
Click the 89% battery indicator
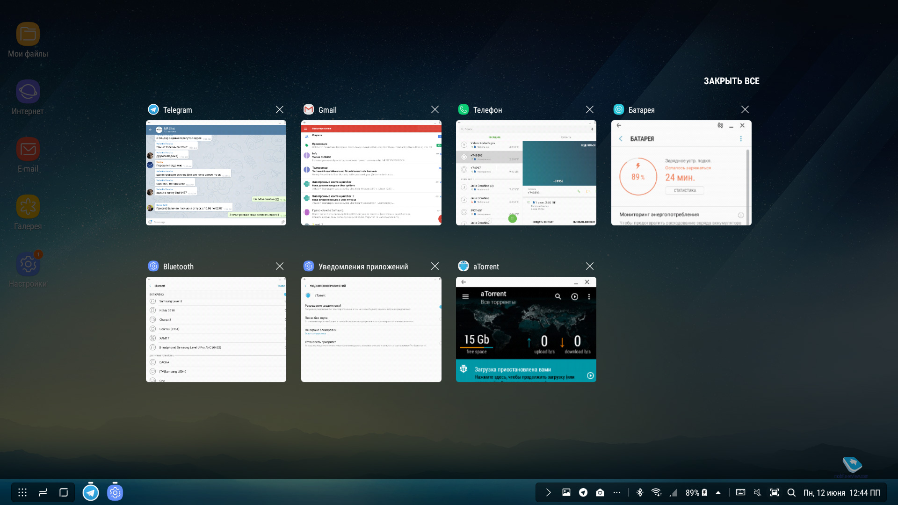point(696,493)
